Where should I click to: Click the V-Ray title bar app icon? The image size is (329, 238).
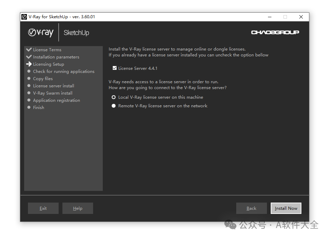coord(24,17)
